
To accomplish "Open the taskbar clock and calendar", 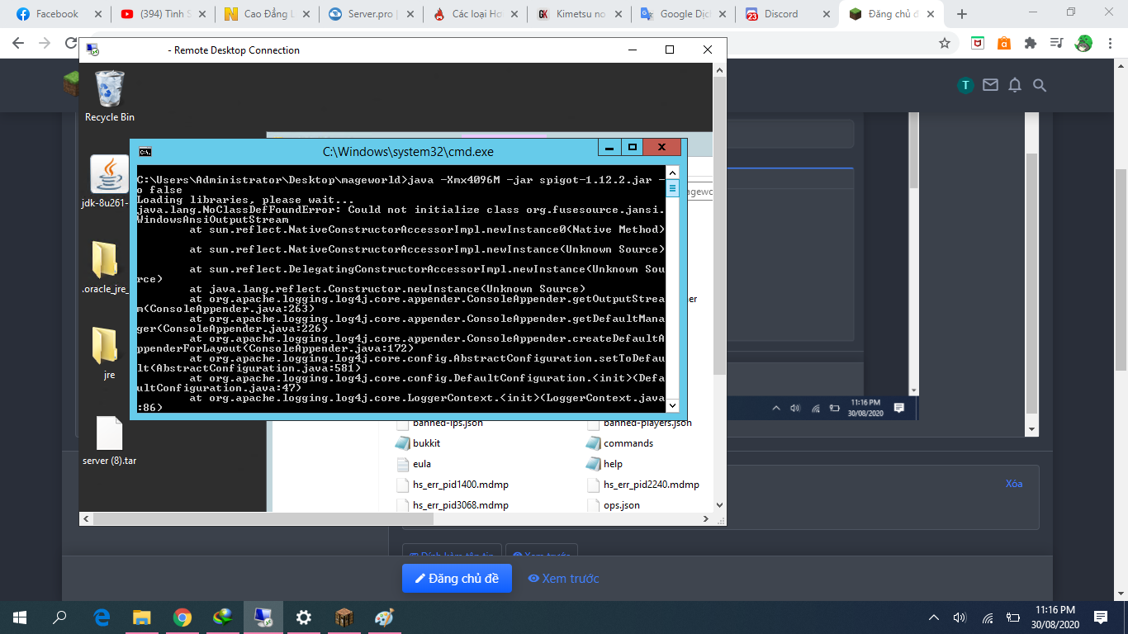I will click(x=1055, y=617).
